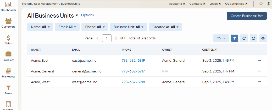Click the grid settings gear icon
Image resolution: width=272 pixels, height=110 pixels.
click(x=263, y=38)
